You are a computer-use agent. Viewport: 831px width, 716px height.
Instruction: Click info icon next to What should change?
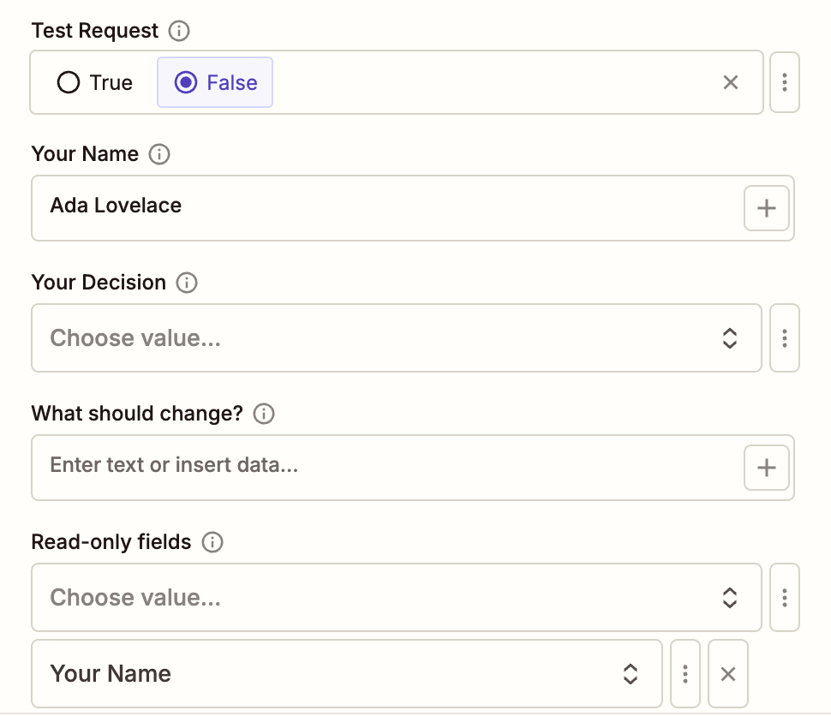tap(264, 414)
